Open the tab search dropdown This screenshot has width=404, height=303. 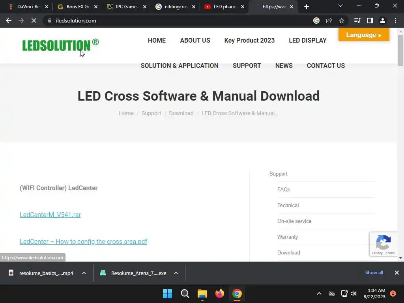(x=340, y=6)
